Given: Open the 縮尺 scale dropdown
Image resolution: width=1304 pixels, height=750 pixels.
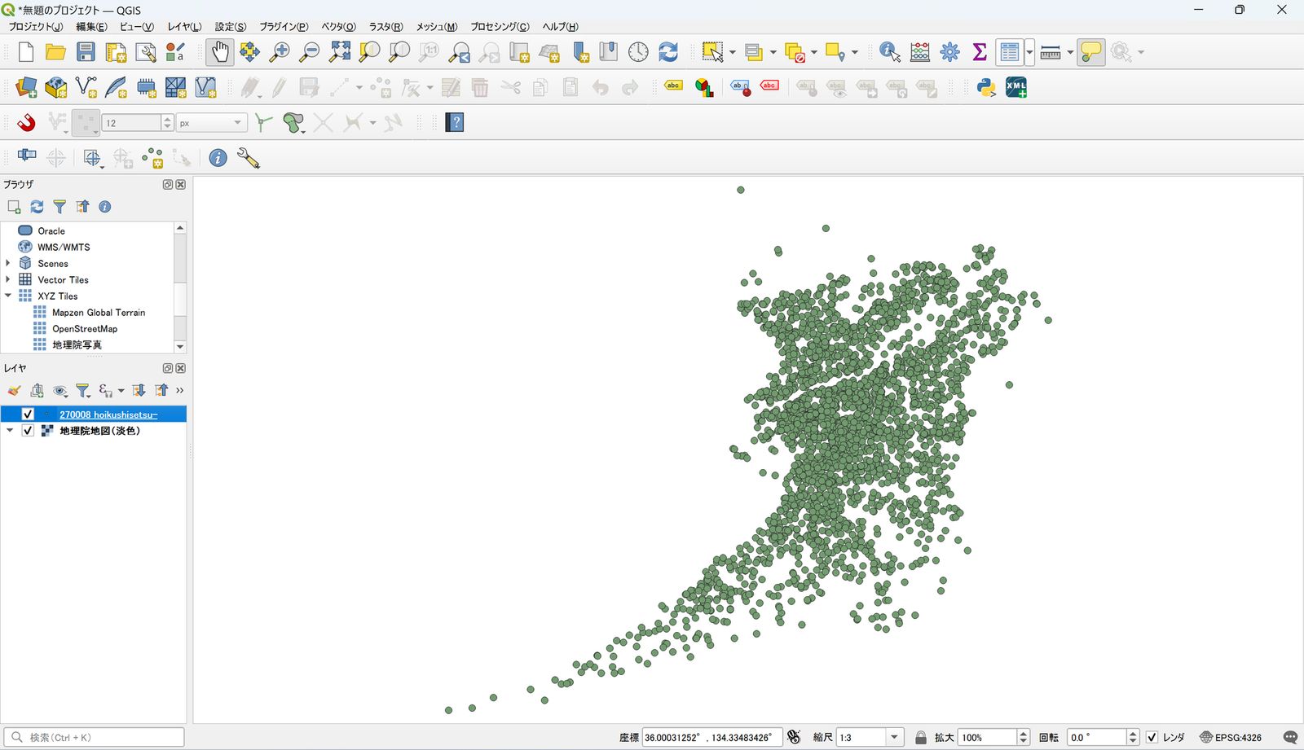Looking at the screenshot, I should [894, 737].
